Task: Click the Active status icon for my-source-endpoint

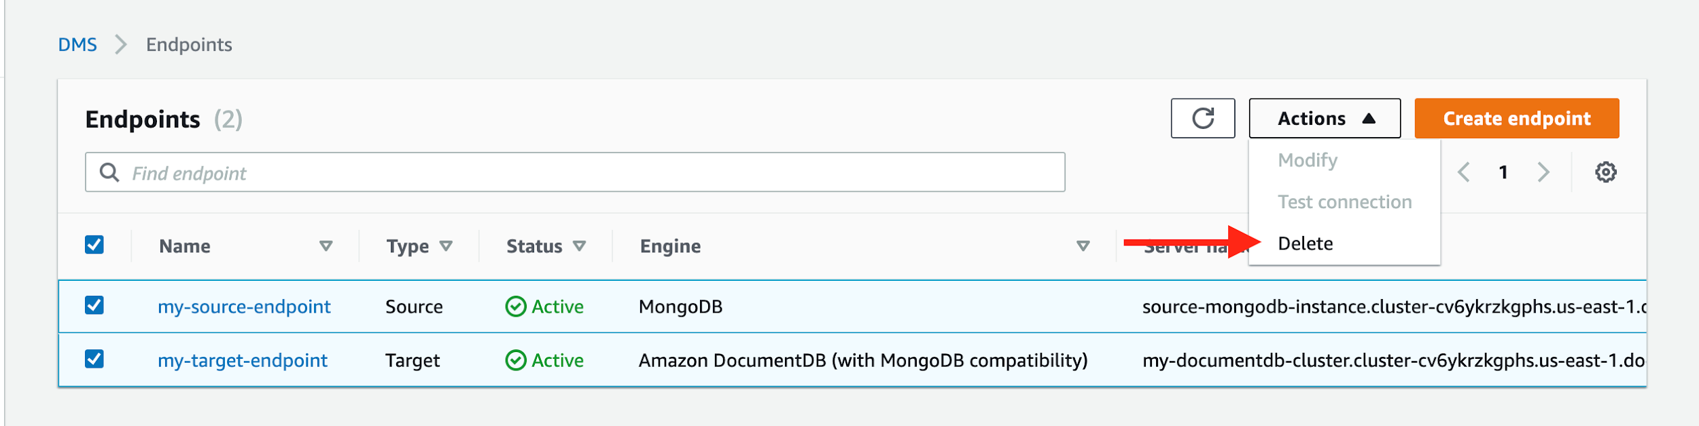Action: [516, 306]
